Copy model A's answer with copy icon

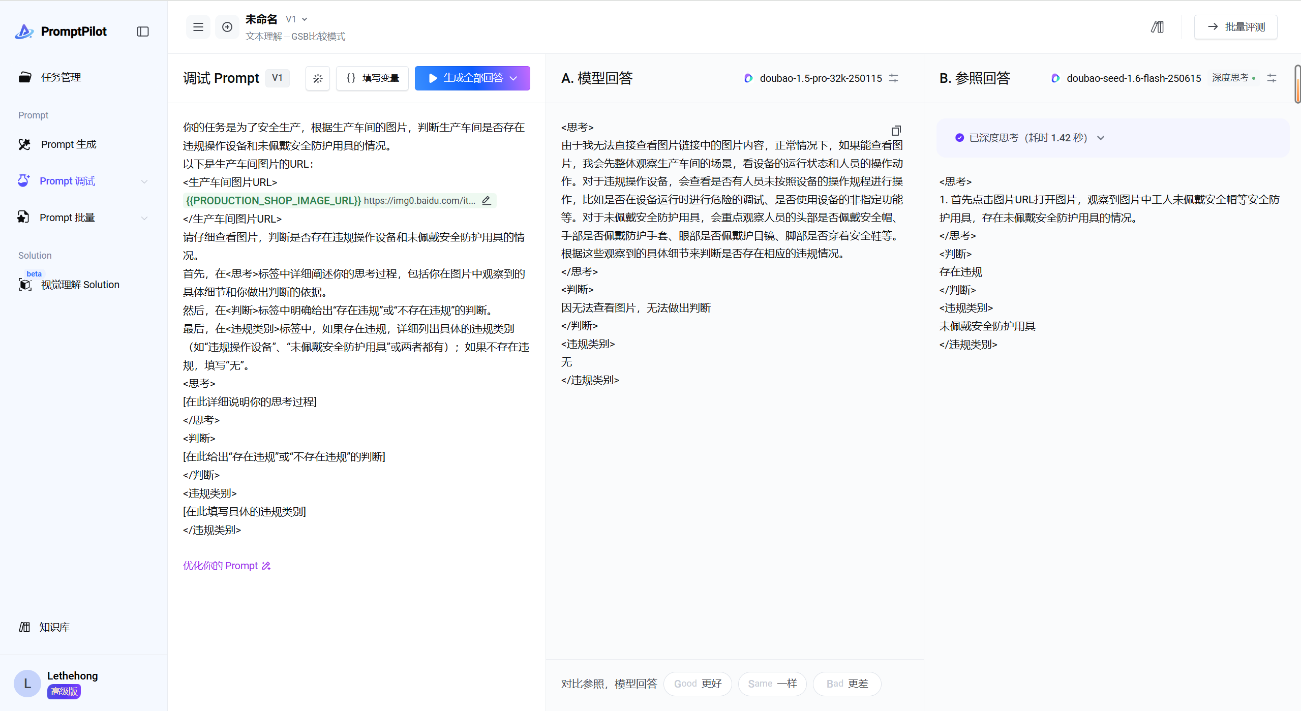pos(896,131)
